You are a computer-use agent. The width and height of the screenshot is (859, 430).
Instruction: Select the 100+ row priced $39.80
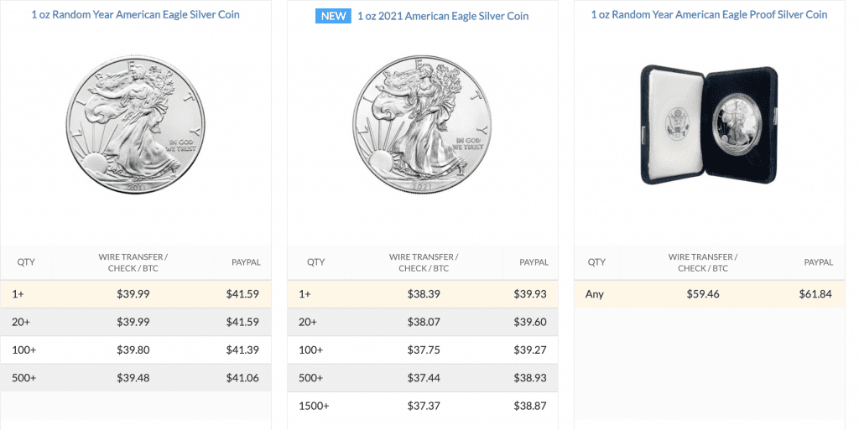click(136, 350)
